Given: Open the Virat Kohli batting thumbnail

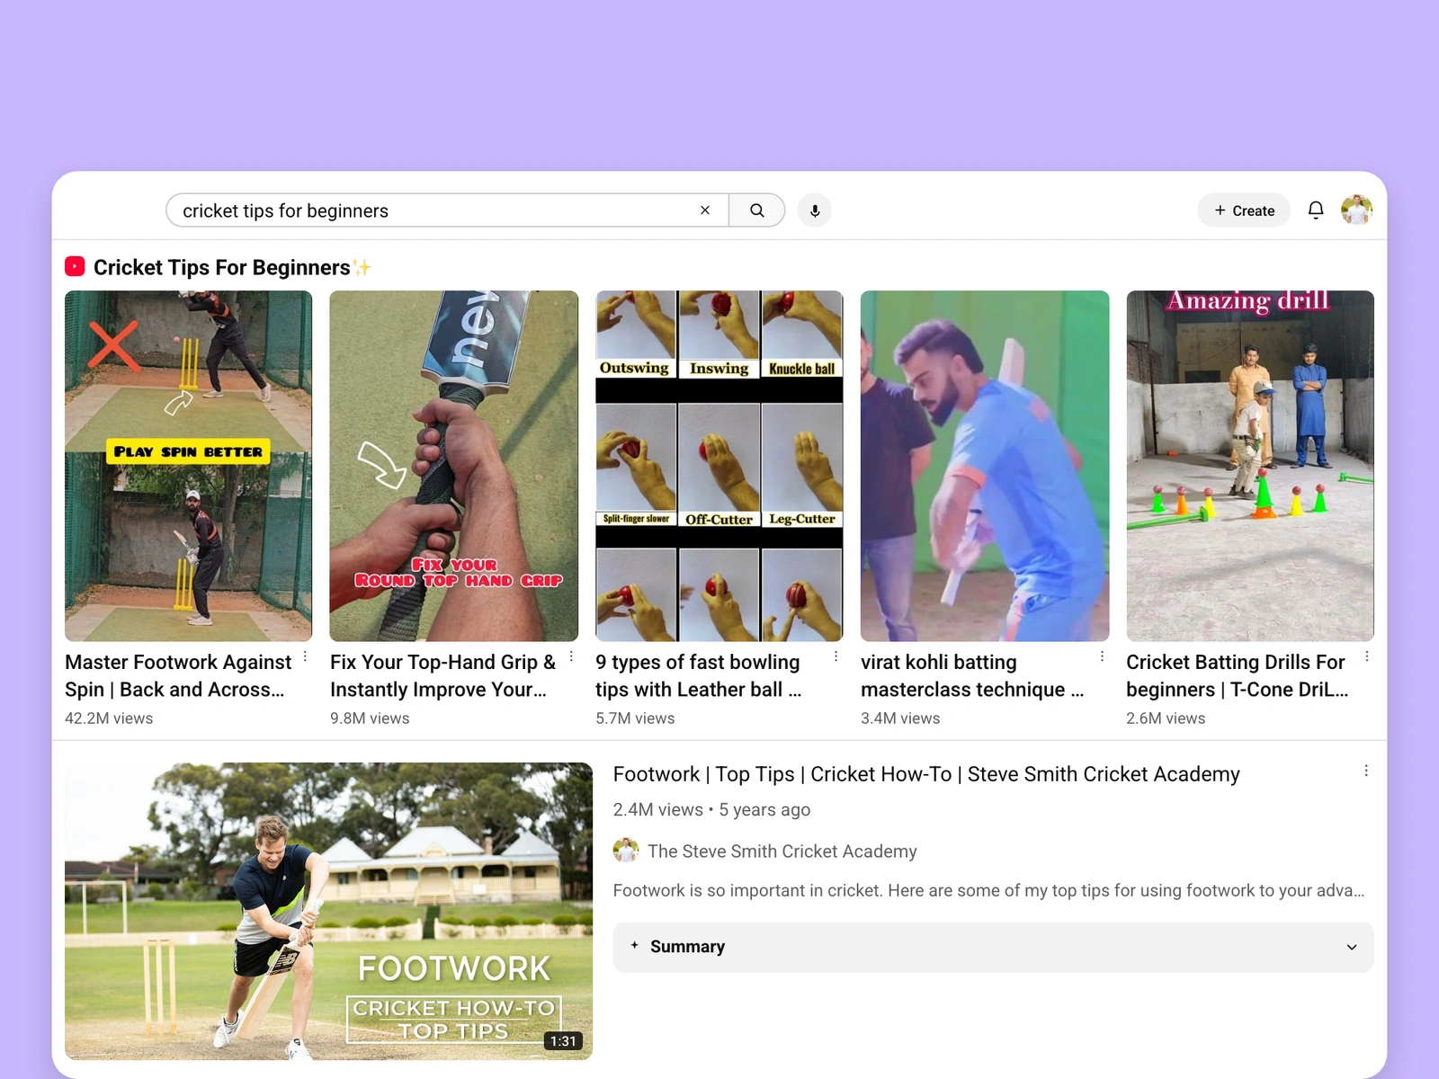Looking at the screenshot, I should click(x=985, y=466).
